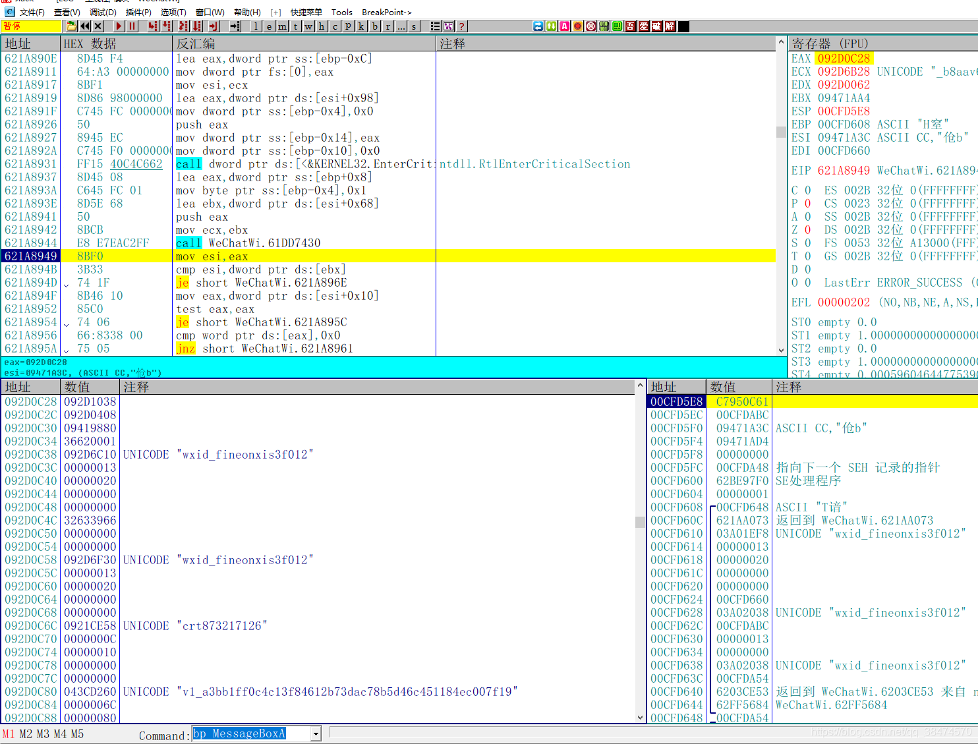Open appearance options purple icon
978x744 pixels.
[x=449, y=26]
